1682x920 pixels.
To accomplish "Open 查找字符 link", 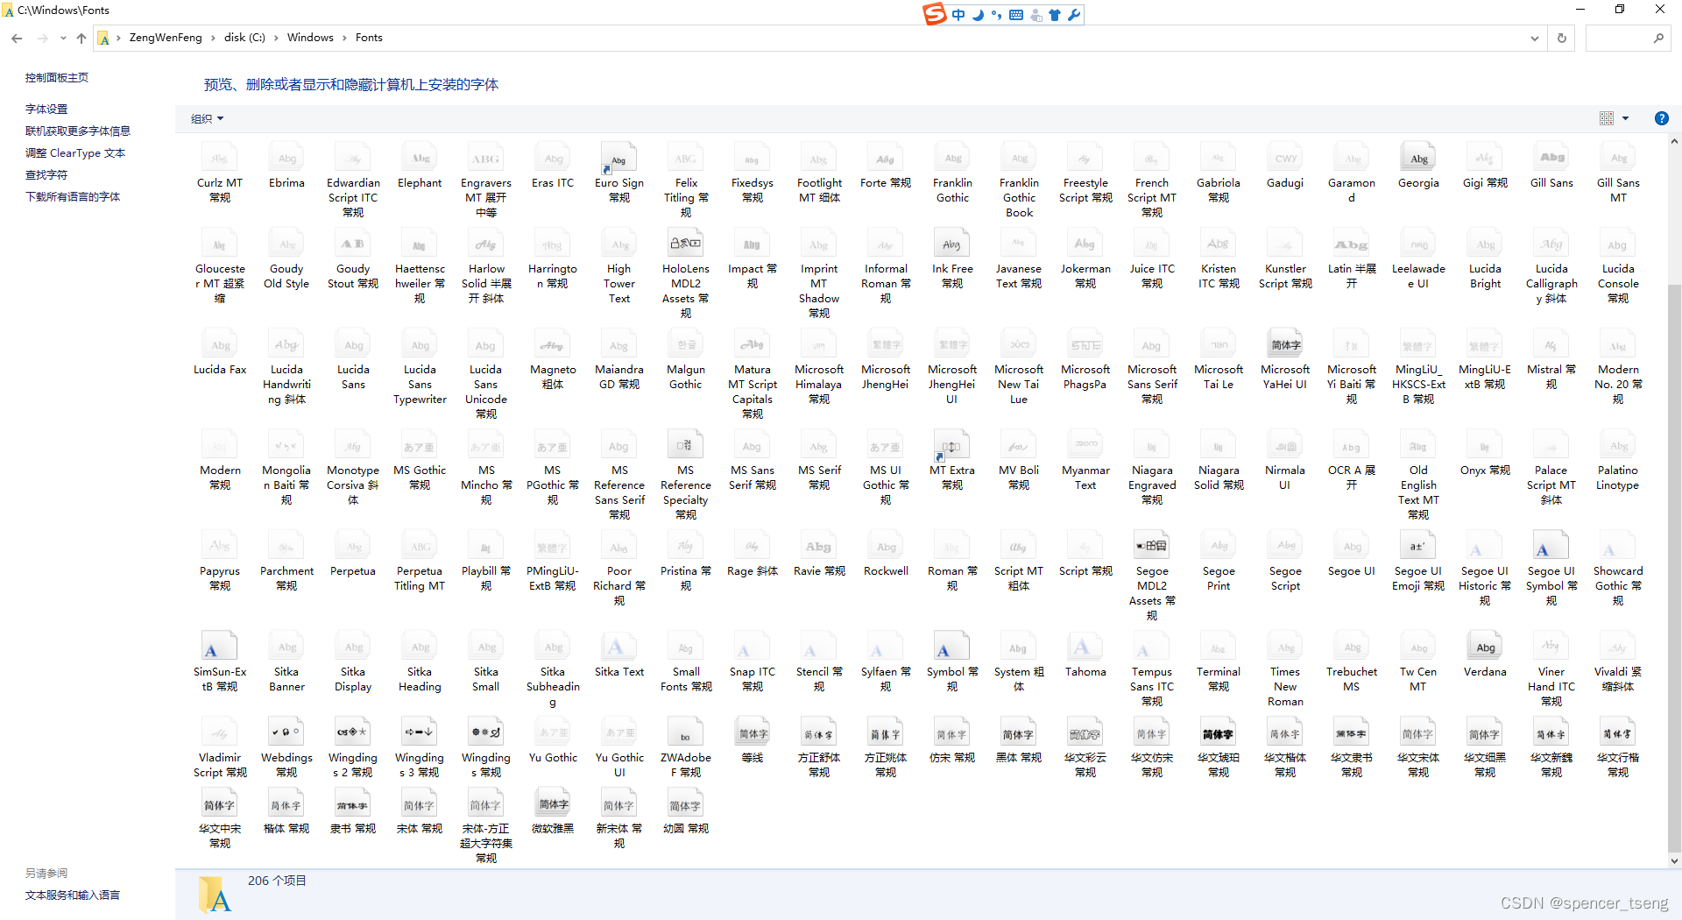I will point(46,174).
